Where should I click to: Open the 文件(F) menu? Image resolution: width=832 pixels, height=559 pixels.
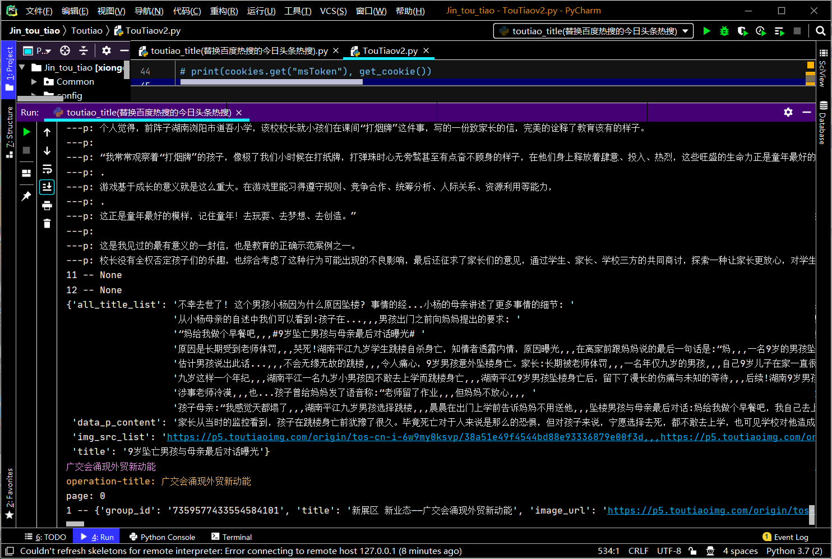pos(39,11)
